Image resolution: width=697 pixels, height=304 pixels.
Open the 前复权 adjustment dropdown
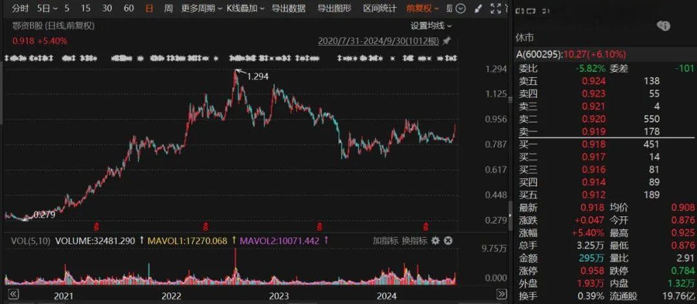click(422, 8)
